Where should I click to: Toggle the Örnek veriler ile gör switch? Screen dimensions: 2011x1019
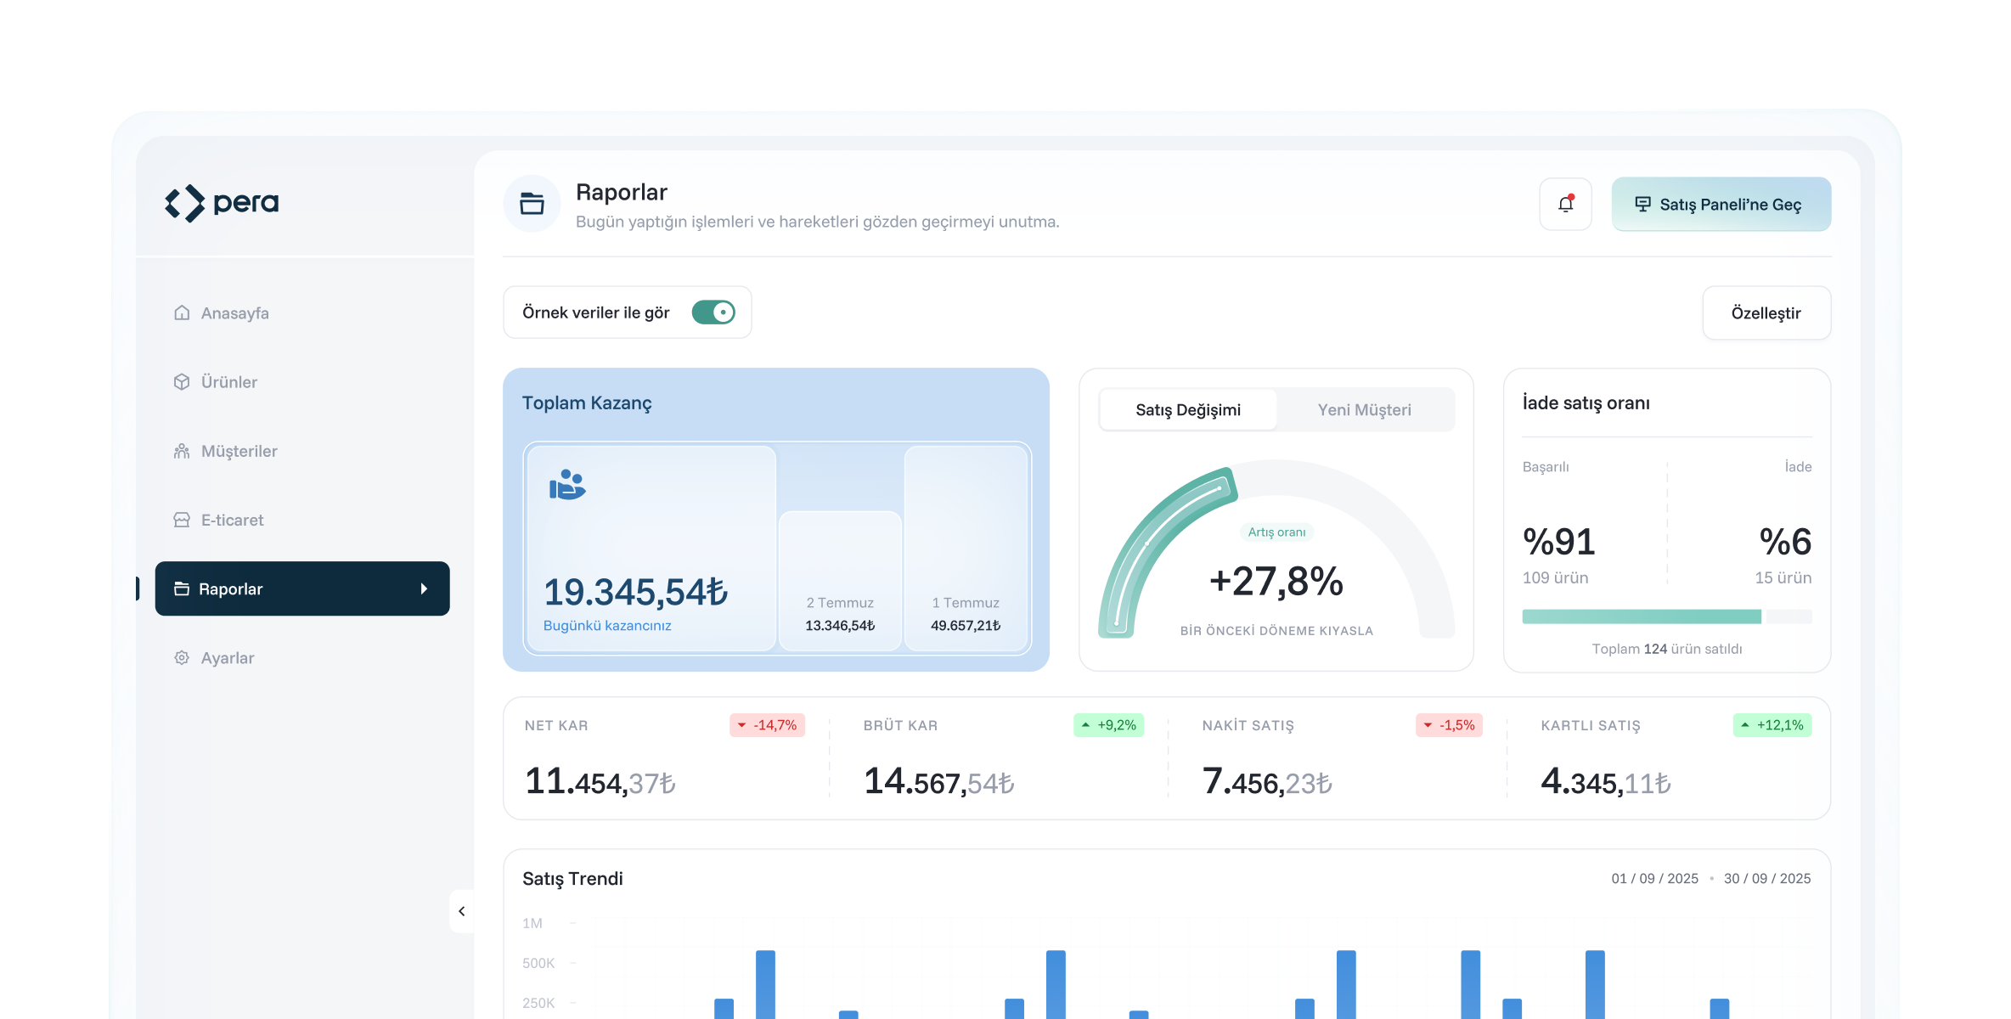(x=713, y=312)
